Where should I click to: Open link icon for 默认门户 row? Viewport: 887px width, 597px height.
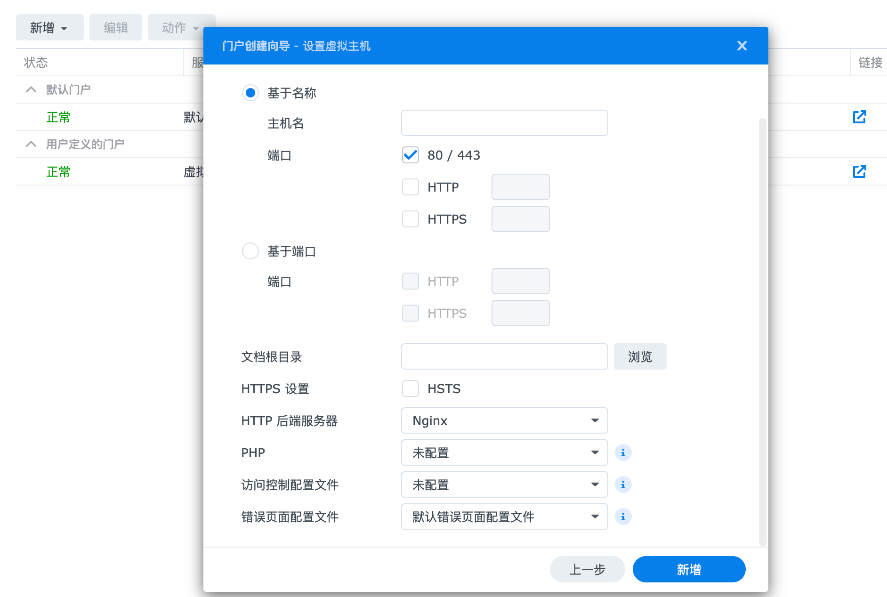tap(860, 117)
